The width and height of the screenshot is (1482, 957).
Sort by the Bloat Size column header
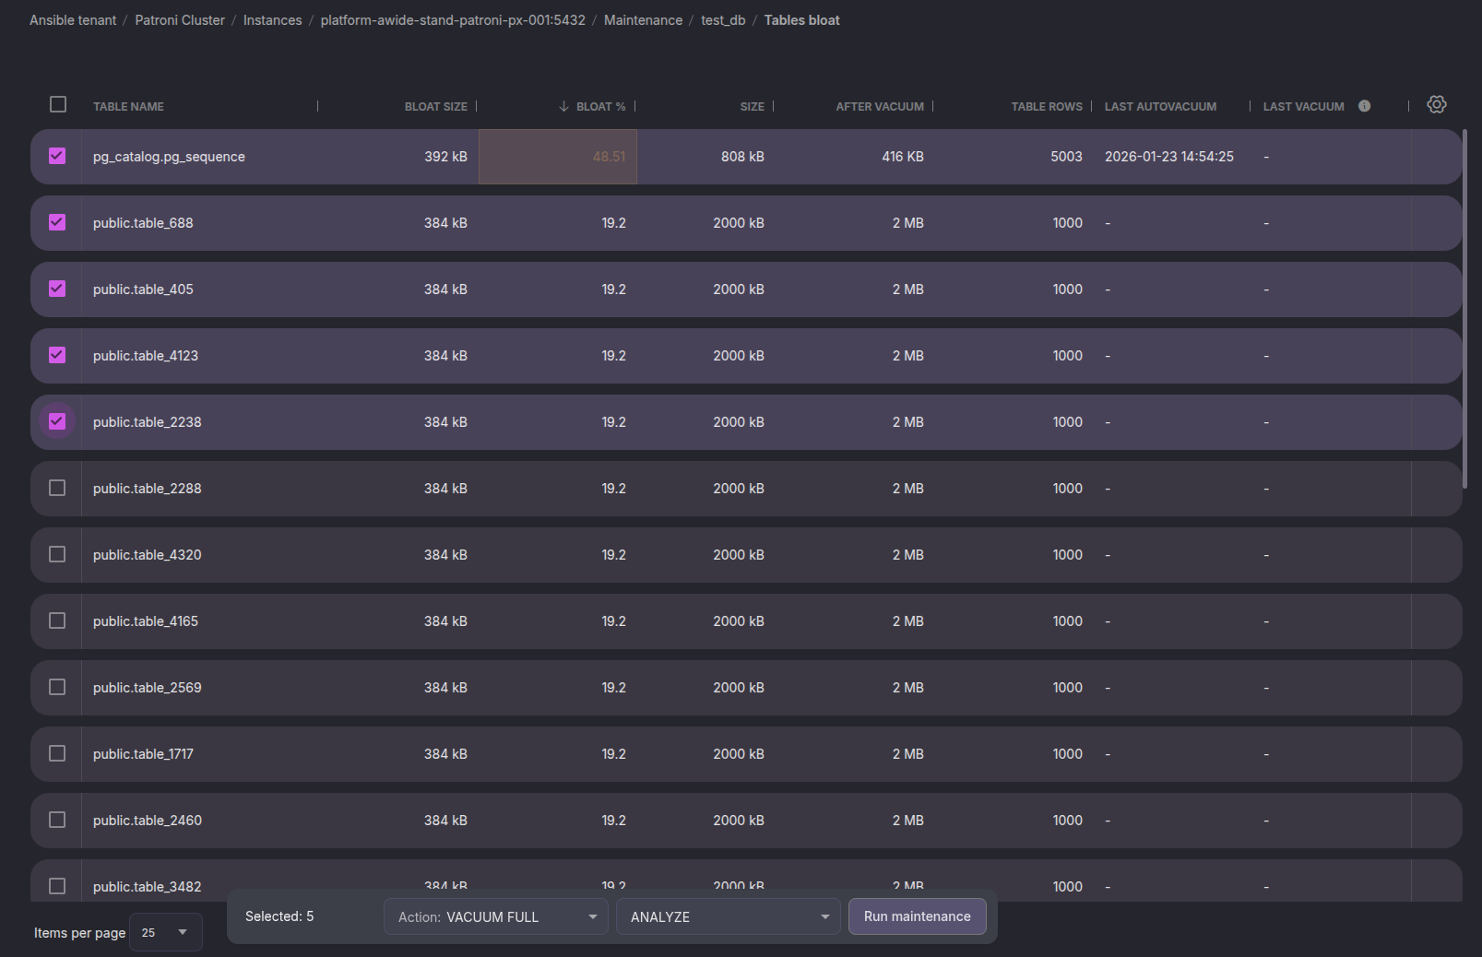coord(435,107)
